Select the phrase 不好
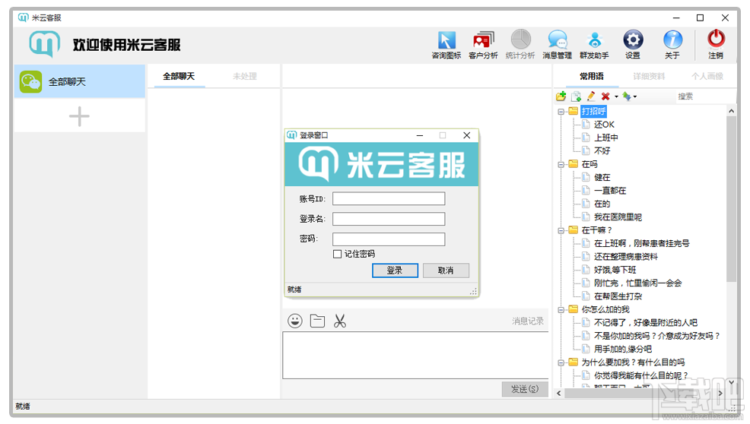 (602, 151)
